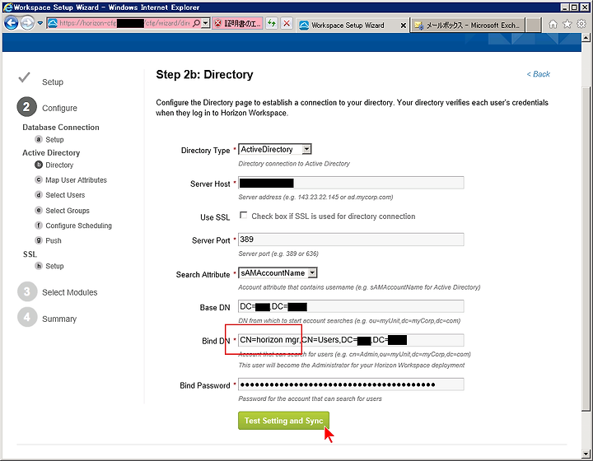Open a new blank tab

coord(533,26)
